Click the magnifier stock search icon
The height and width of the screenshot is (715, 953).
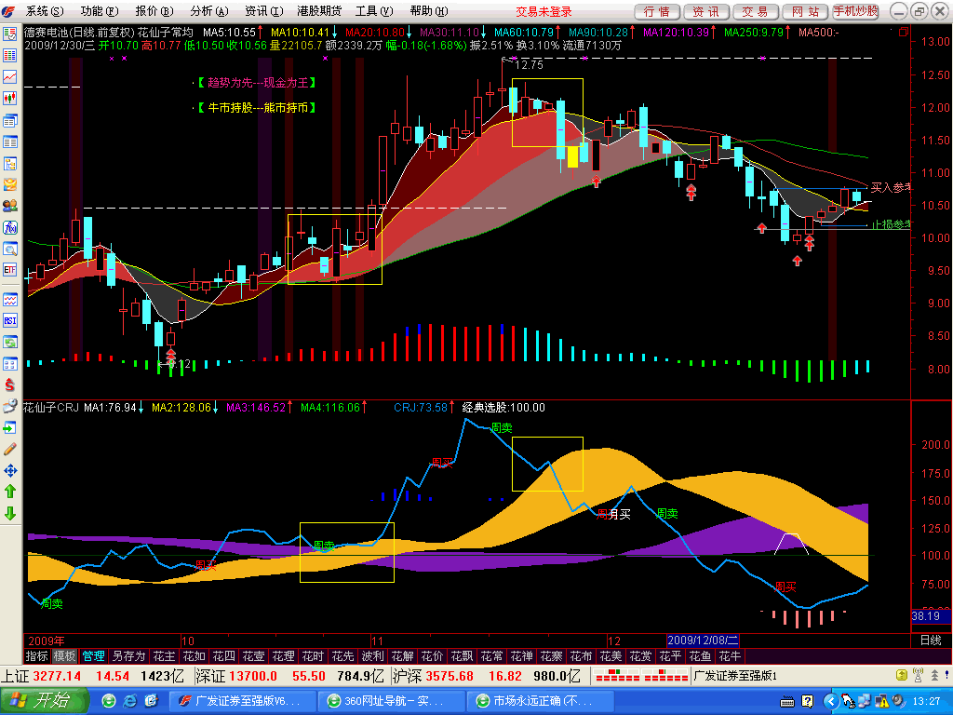tap(9, 249)
